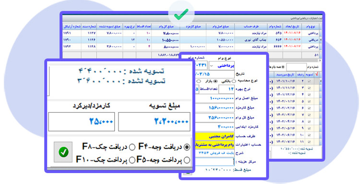Sort by مبلغ اصل وام column header
The width and height of the screenshot is (360, 184).
(x=220, y=26)
